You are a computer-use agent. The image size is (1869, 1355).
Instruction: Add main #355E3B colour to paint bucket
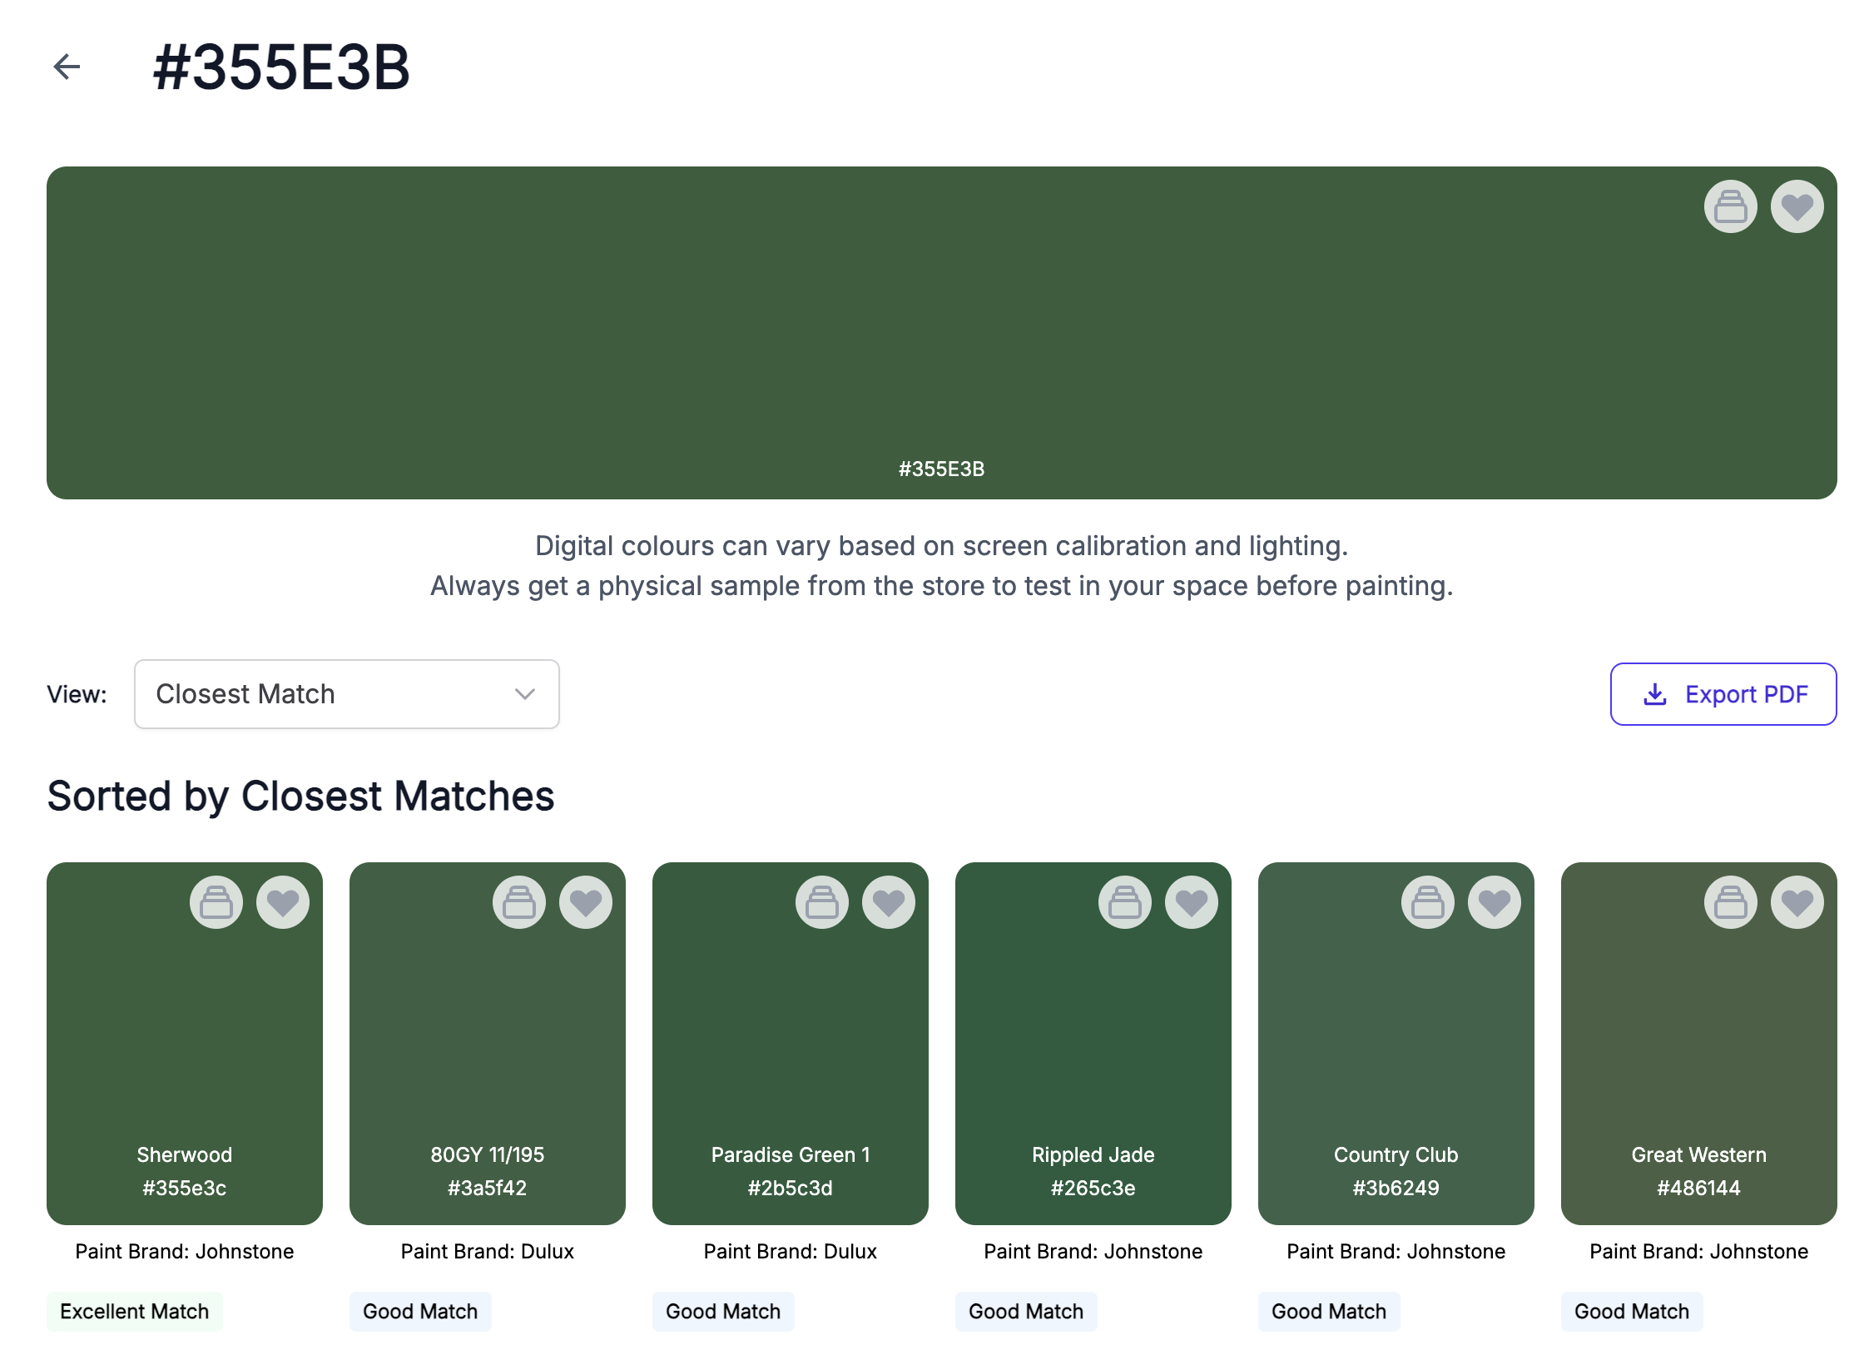(x=1730, y=206)
